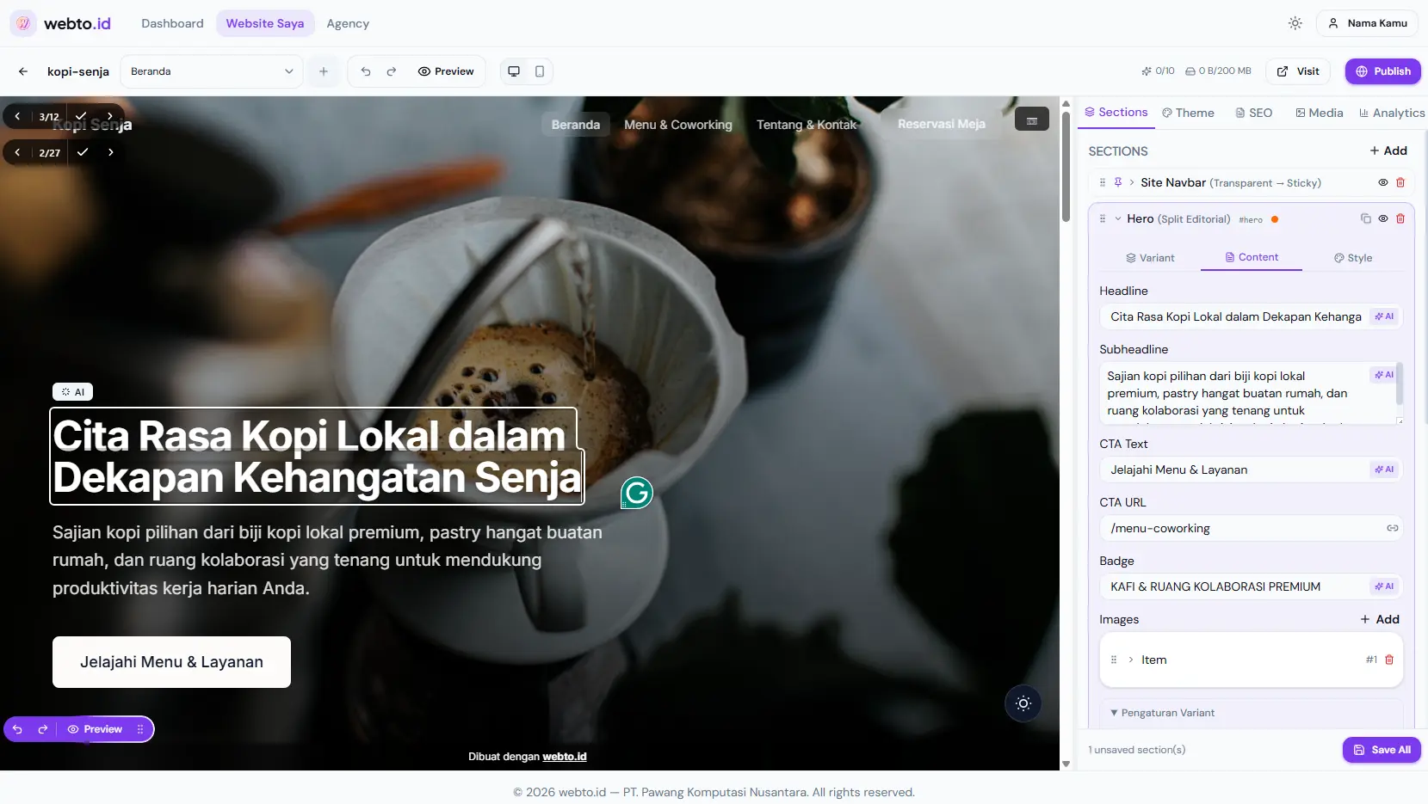Screen dimensions: 1428x804
Task: Add a new image item
Action: [1380, 619]
